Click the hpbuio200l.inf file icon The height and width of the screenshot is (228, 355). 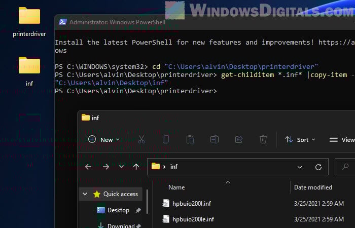pyautogui.click(x=166, y=203)
